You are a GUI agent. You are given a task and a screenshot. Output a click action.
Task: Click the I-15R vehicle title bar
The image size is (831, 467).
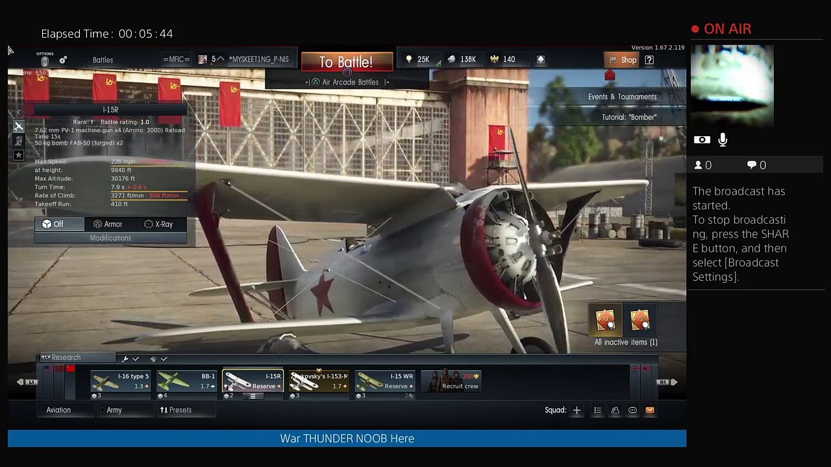click(x=110, y=110)
